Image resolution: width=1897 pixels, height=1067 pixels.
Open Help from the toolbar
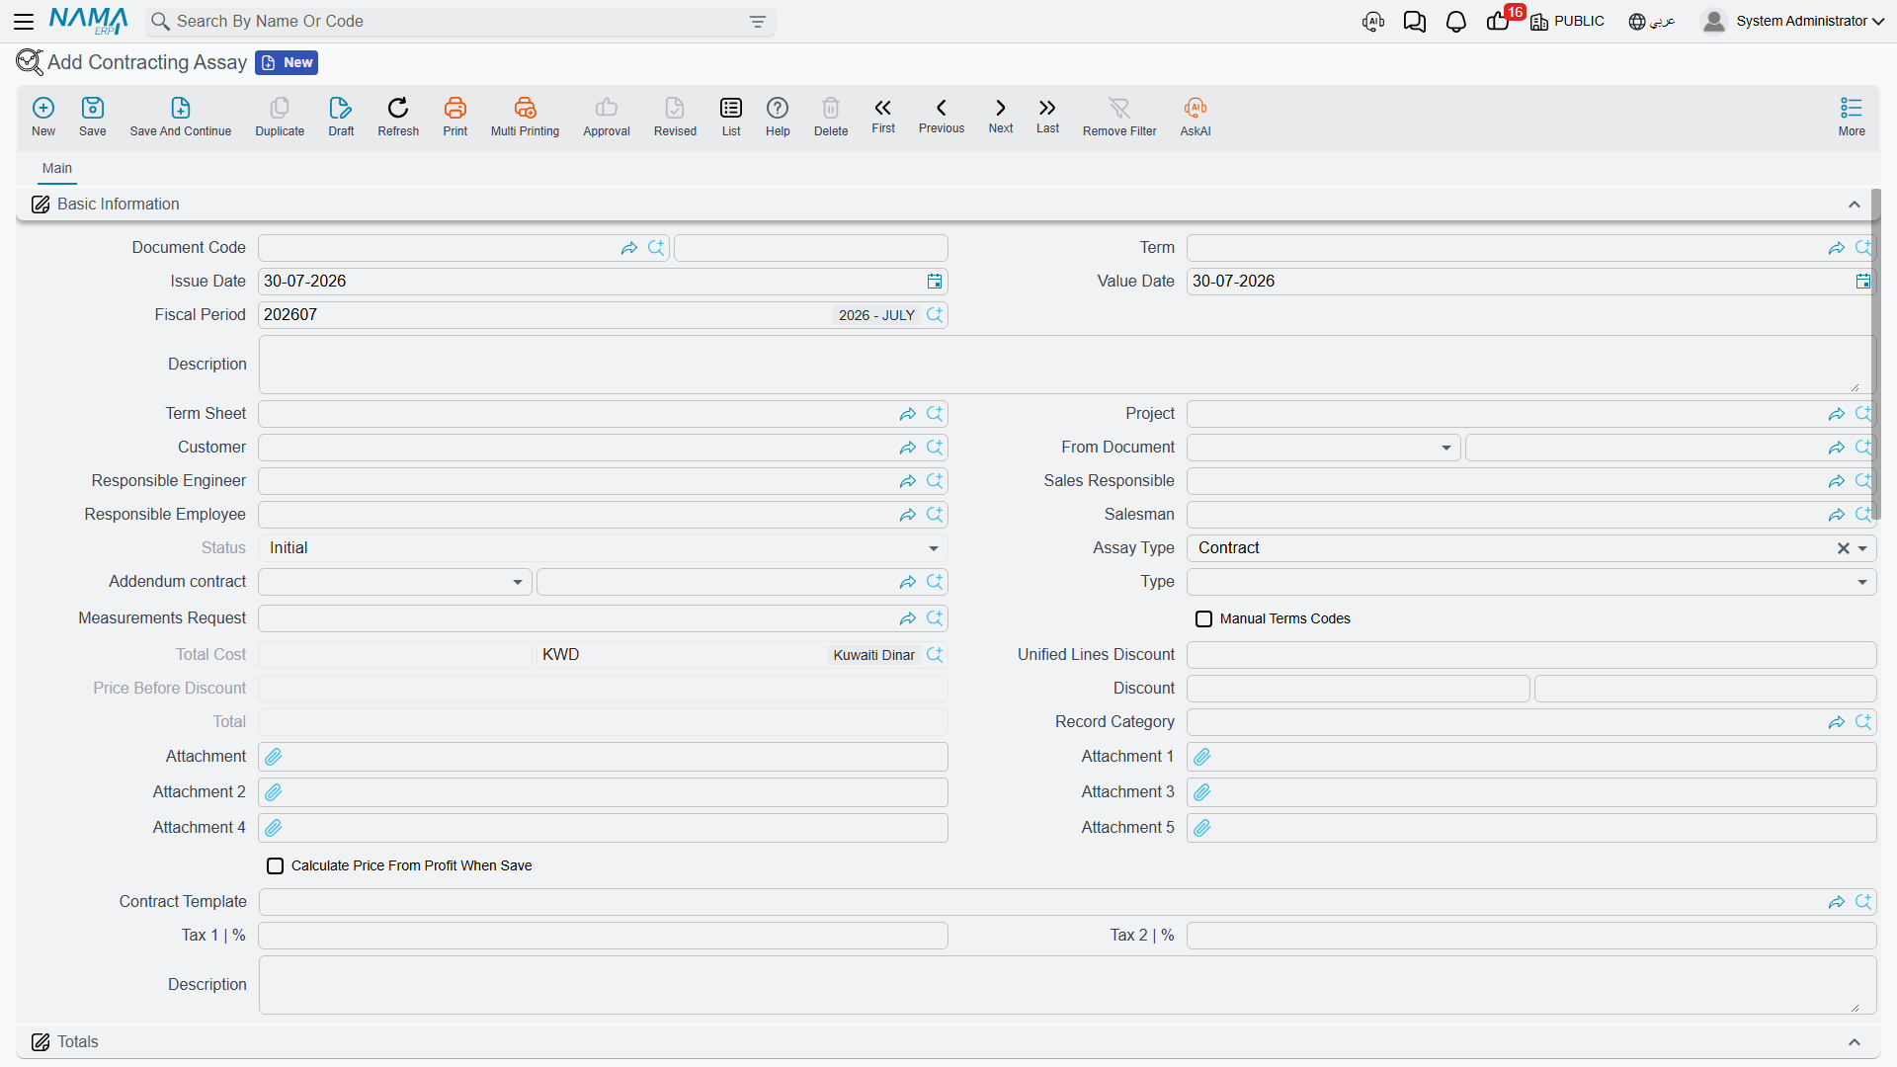tap(778, 108)
